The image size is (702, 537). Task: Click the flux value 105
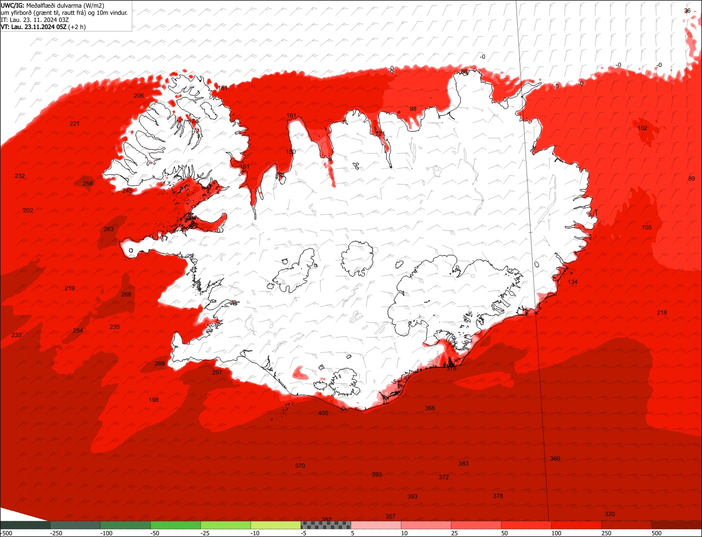647,227
